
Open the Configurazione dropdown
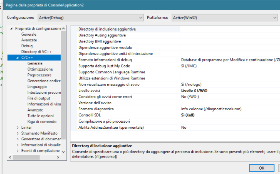pyautogui.click(x=90, y=18)
